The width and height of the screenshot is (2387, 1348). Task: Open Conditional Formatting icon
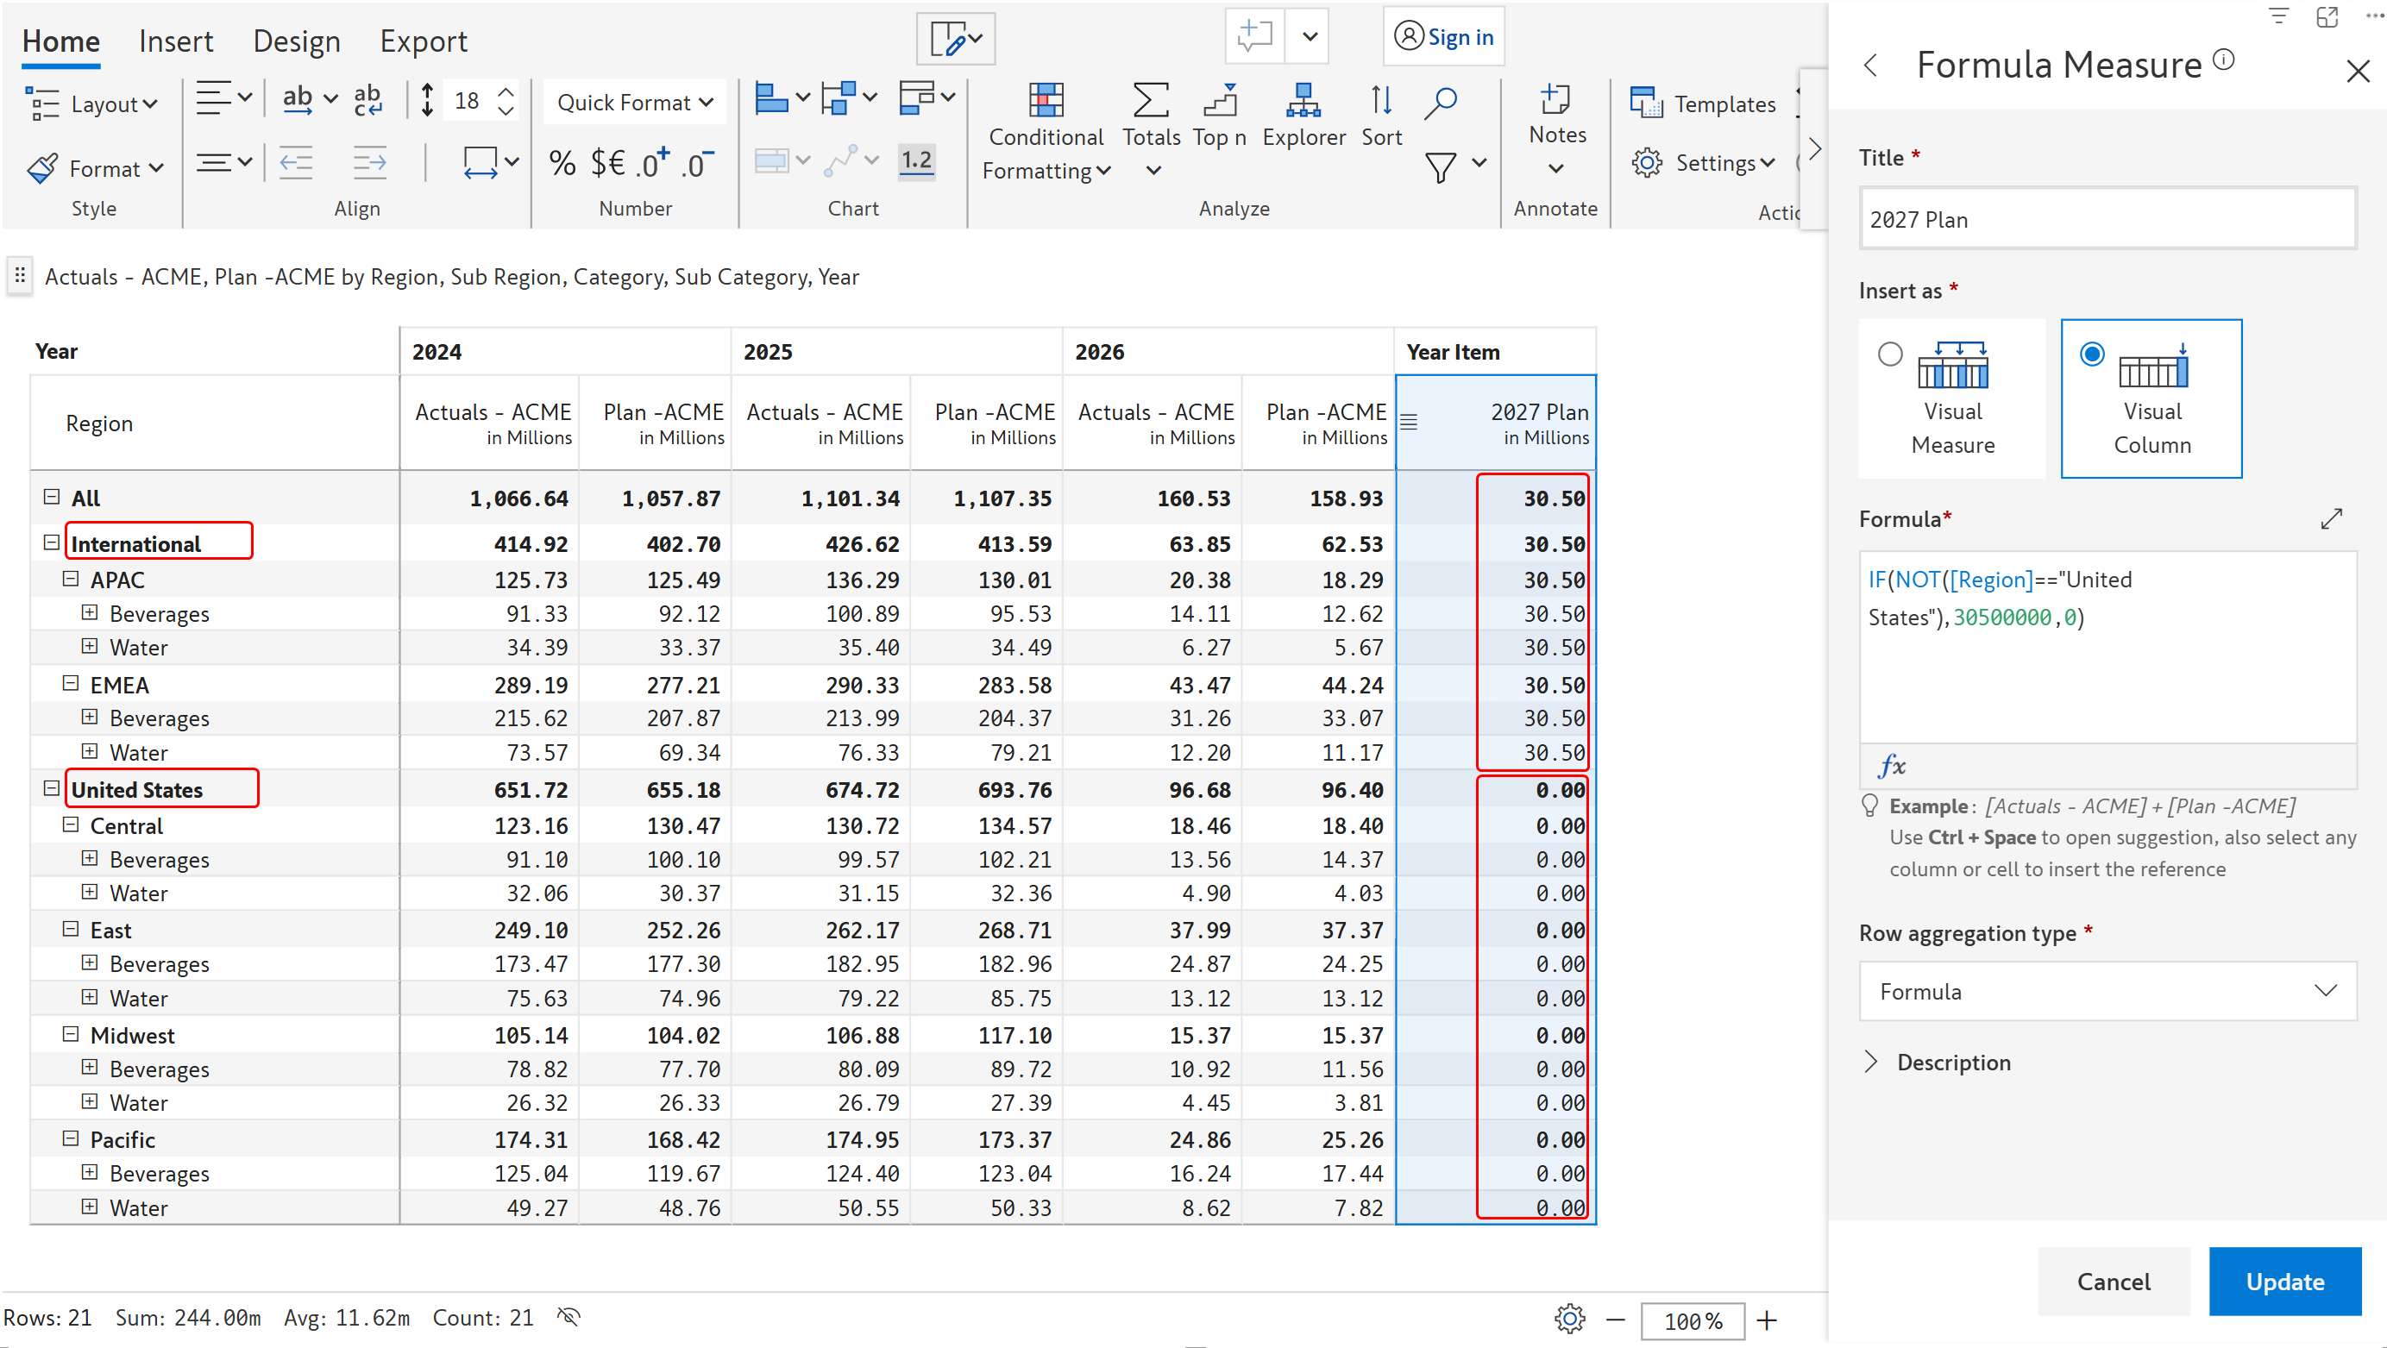(1046, 100)
